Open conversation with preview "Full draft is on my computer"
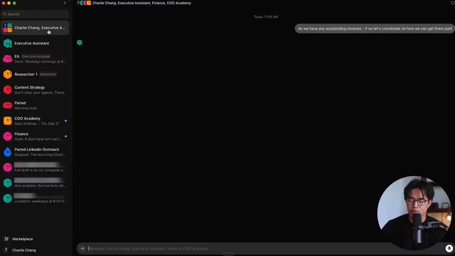The width and height of the screenshot is (455, 256). point(35,167)
